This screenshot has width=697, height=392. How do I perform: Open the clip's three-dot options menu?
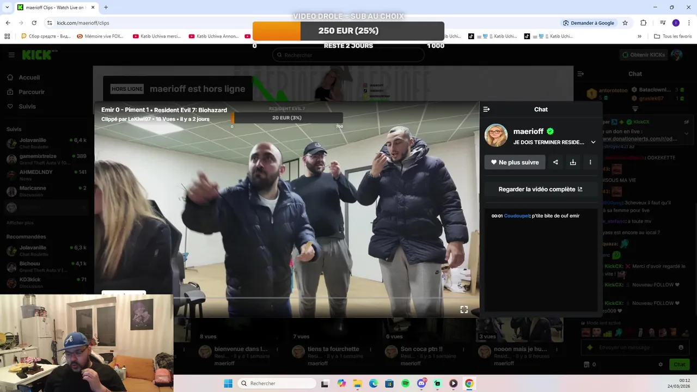[590, 162]
